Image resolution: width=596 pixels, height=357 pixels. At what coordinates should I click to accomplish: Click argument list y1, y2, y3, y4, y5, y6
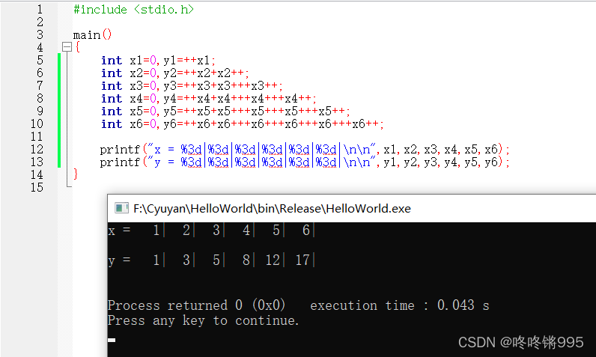click(440, 162)
